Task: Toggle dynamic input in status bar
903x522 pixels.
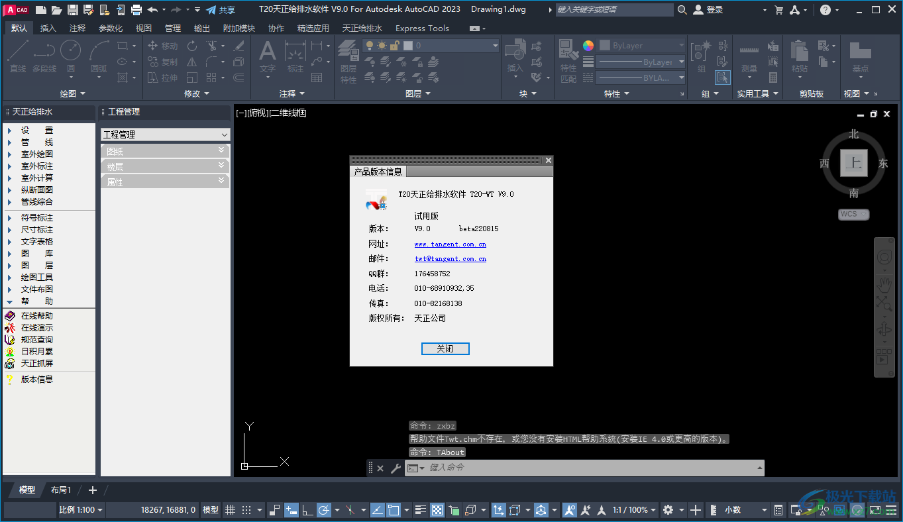Action: pos(292,510)
